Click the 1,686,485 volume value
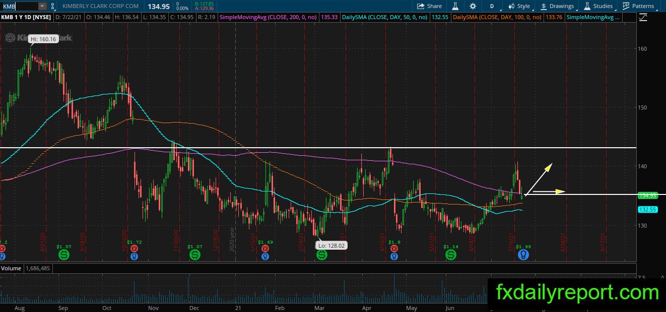Image resolution: width=666 pixels, height=312 pixels. point(37,268)
